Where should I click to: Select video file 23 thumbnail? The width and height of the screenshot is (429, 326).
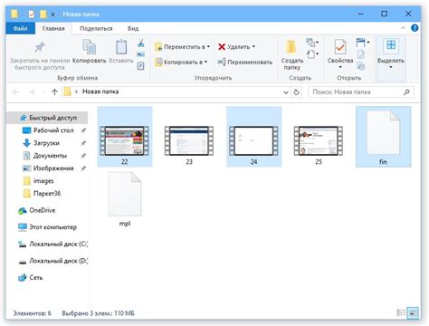click(189, 140)
